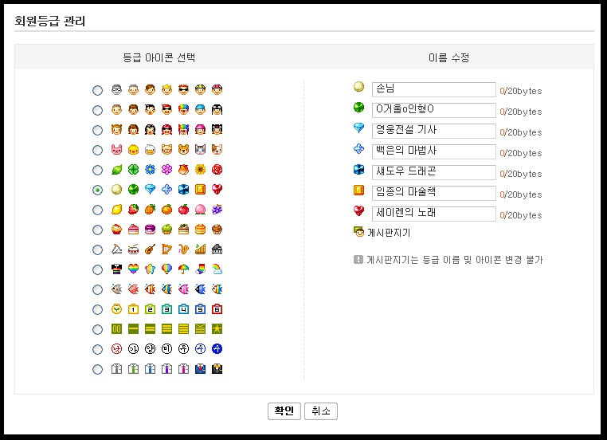
Task: Click the drum icon
Action: [x=133, y=249]
